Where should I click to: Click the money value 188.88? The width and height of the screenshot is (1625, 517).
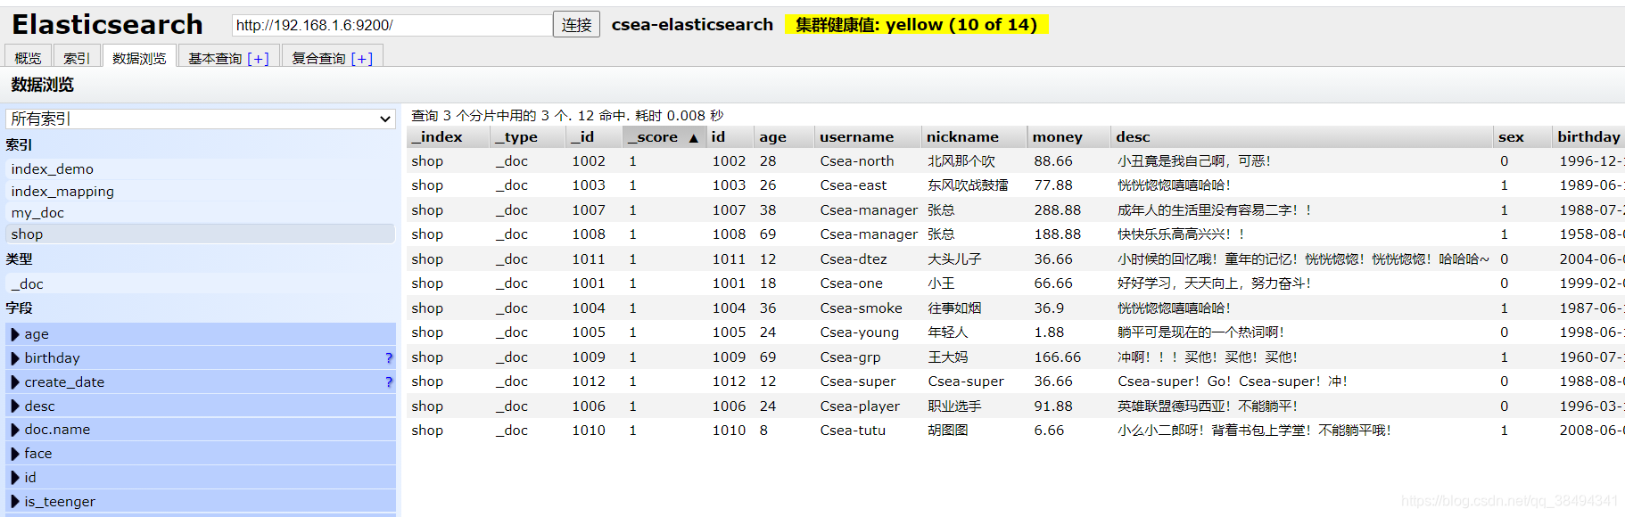[x=1057, y=234]
